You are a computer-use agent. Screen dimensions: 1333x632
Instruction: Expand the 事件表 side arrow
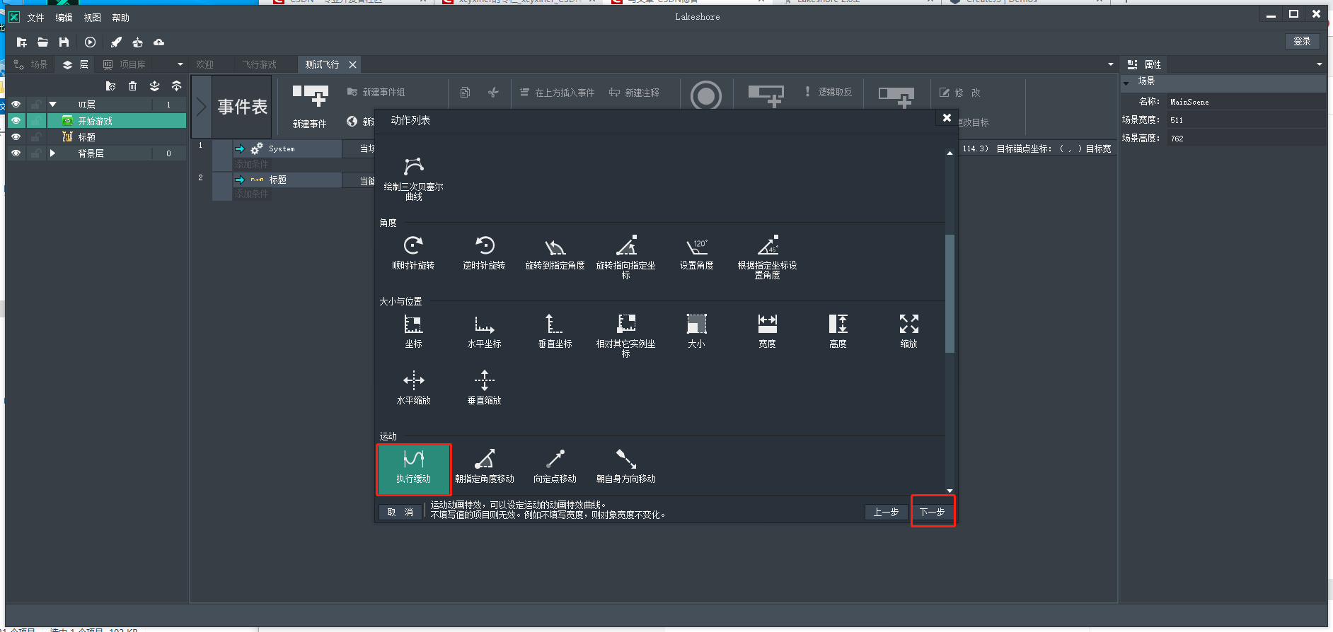pyautogui.click(x=202, y=107)
